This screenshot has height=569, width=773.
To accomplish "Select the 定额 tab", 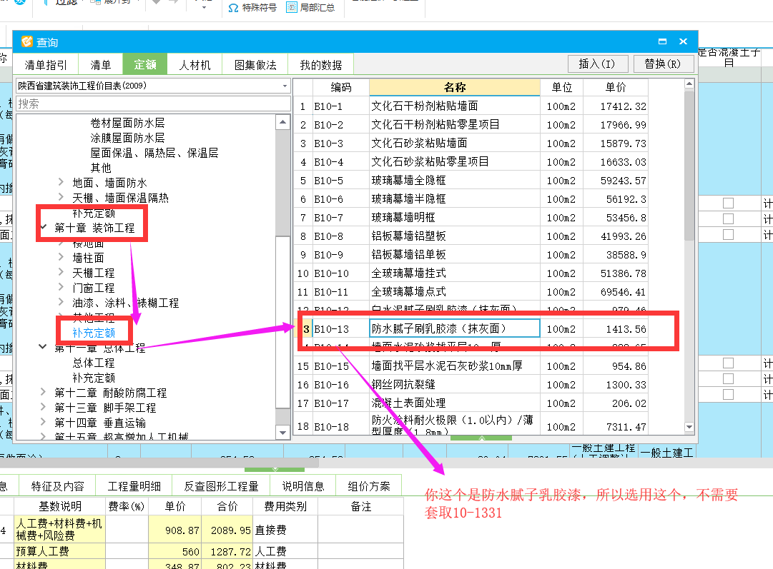I will [x=145, y=64].
